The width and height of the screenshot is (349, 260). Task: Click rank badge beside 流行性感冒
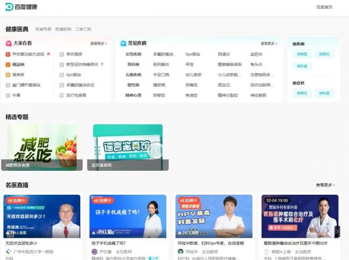pyautogui.click(x=62, y=95)
